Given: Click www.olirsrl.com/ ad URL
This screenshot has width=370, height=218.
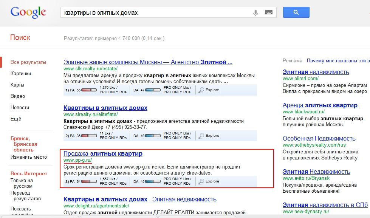Looking at the screenshot, I should tap(300, 78).
